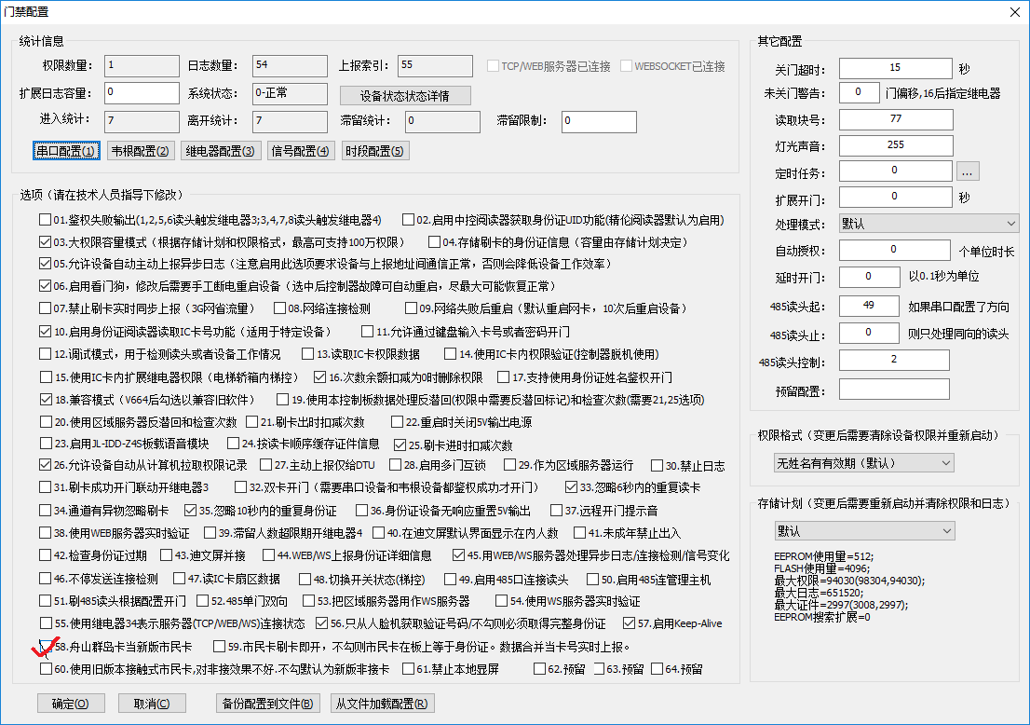This screenshot has height=725, width=1030.
Task: Toggle option 02.启用中控阅读器获取身份证UID checkbox
Action: 409,220
